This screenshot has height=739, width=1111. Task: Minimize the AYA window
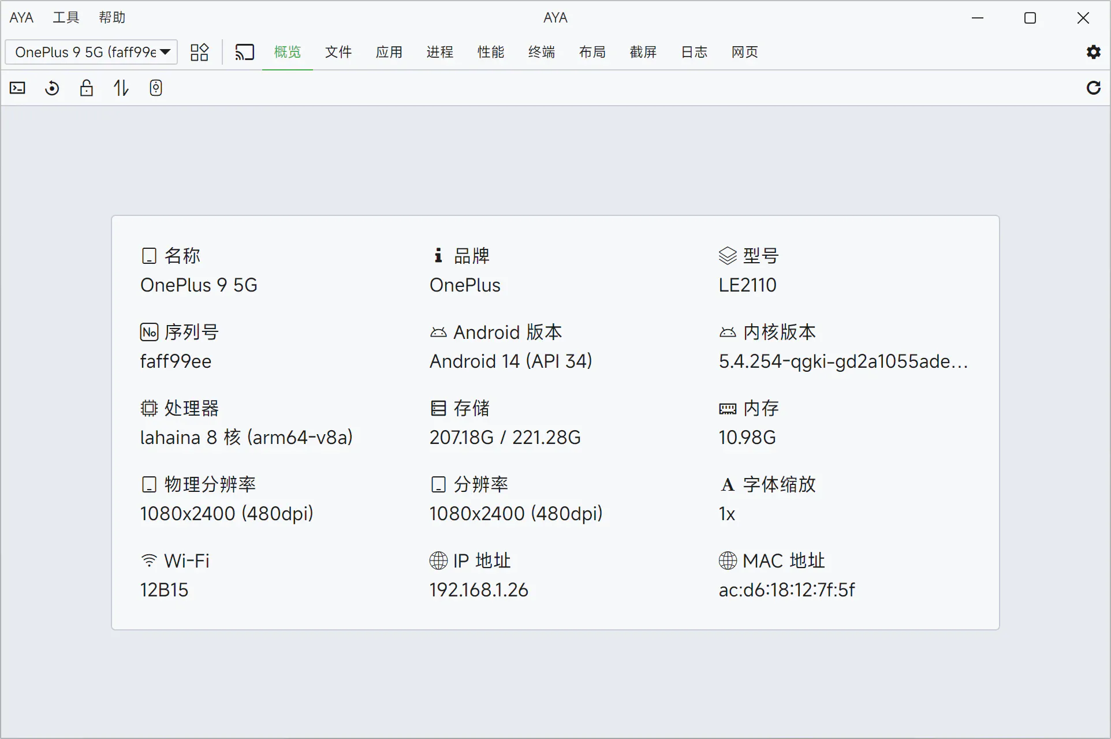(x=978, y=18)
